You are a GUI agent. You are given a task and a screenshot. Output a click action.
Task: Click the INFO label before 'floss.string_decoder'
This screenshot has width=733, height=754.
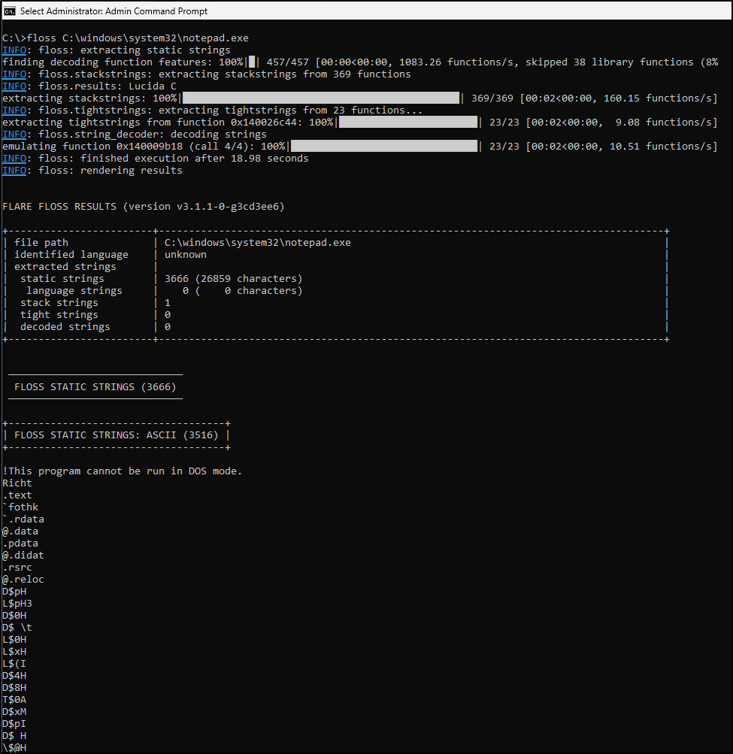pos(14,134)
